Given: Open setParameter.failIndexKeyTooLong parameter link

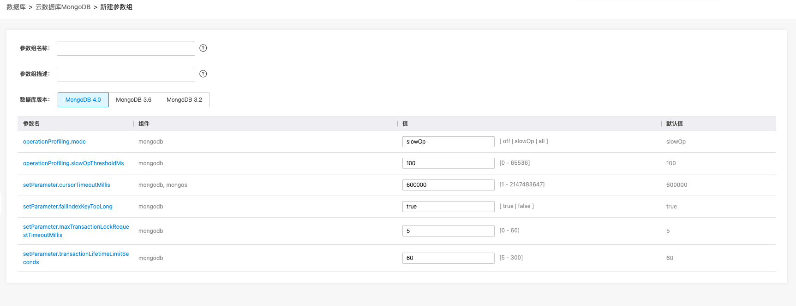Looking at the screenshot, I should pyautogui.click(x=68, y=207).
